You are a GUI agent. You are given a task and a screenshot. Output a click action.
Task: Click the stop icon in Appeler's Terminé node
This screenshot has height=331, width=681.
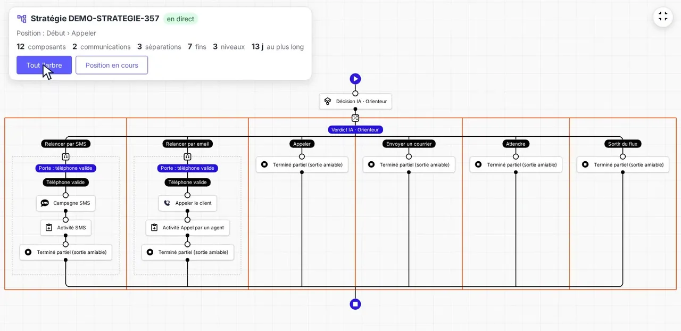coord(264,164)
